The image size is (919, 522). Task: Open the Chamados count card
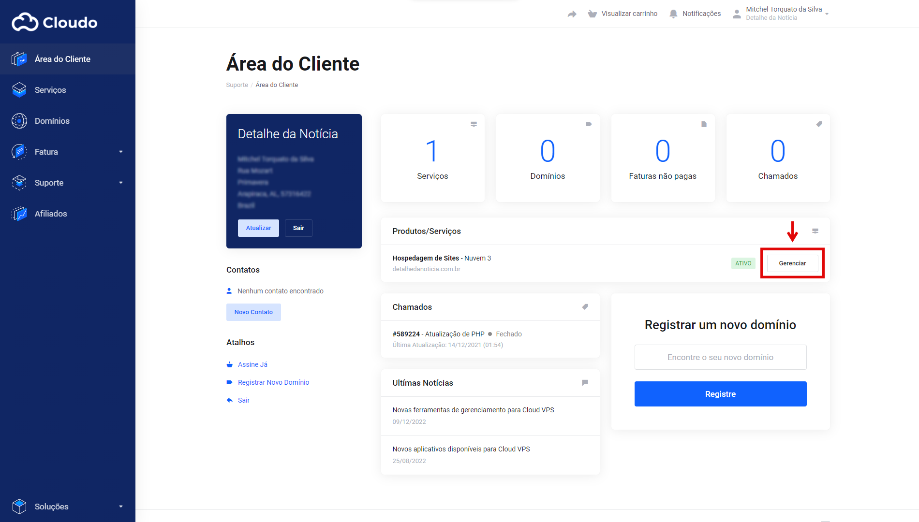tap(778, 158)
